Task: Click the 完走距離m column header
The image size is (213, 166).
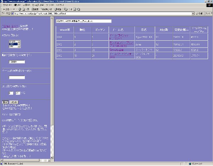Action: 181,30
